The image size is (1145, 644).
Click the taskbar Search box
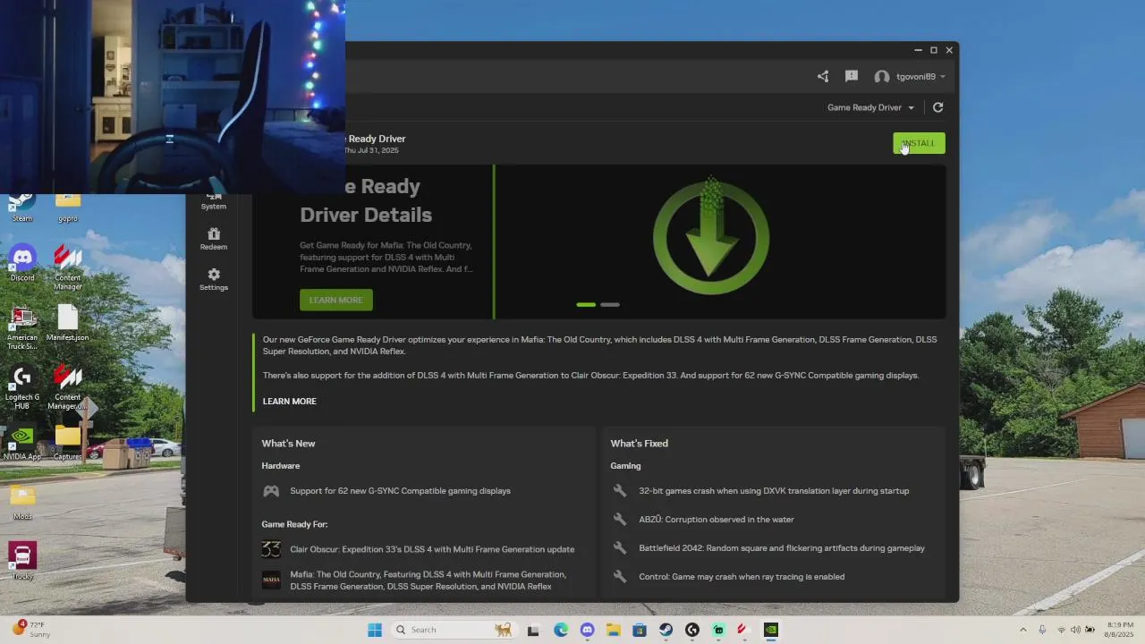(454, 630)
